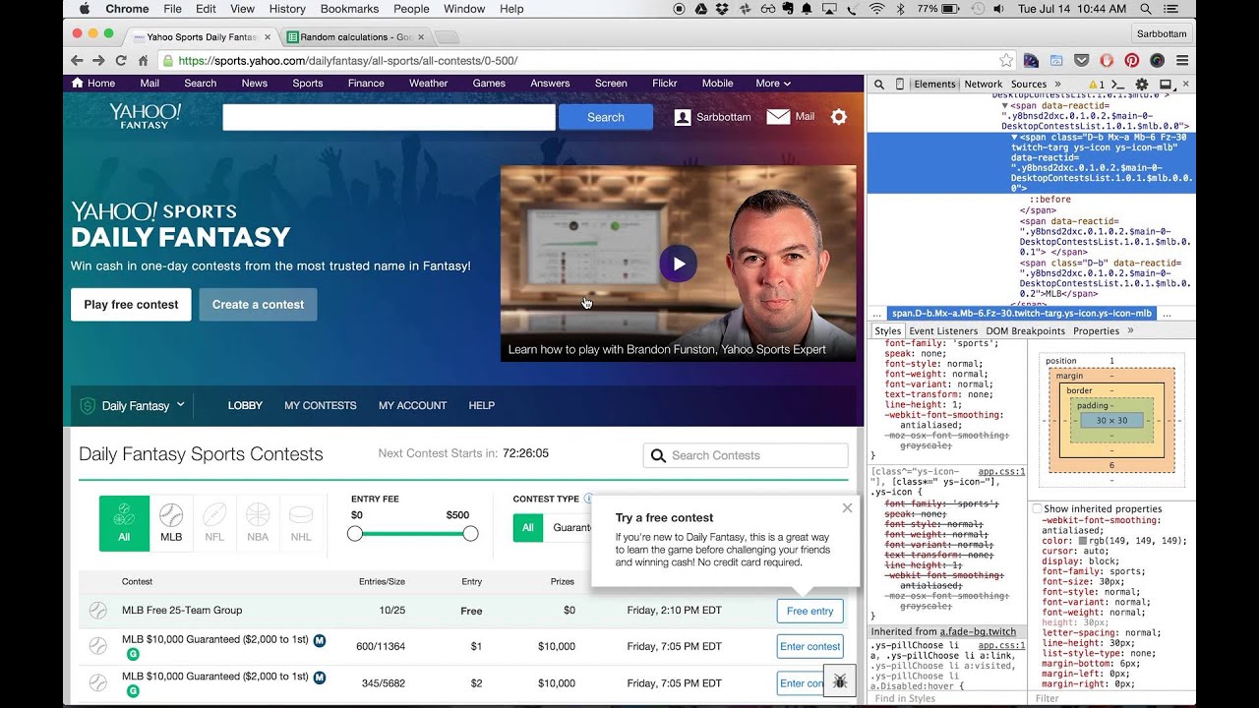Expand the Daily Fantasy dropdown

[132, 405]
